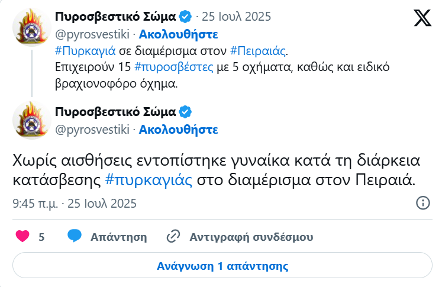Click verified badge on second tweet
The image size is (442, 287).
pyautogui.click(x=185, y=112)
